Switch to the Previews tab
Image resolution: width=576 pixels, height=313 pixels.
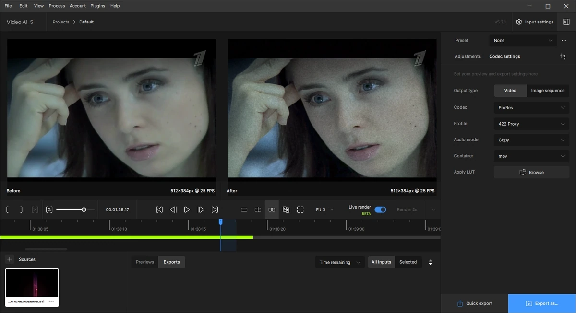click(x=145, y=262)
